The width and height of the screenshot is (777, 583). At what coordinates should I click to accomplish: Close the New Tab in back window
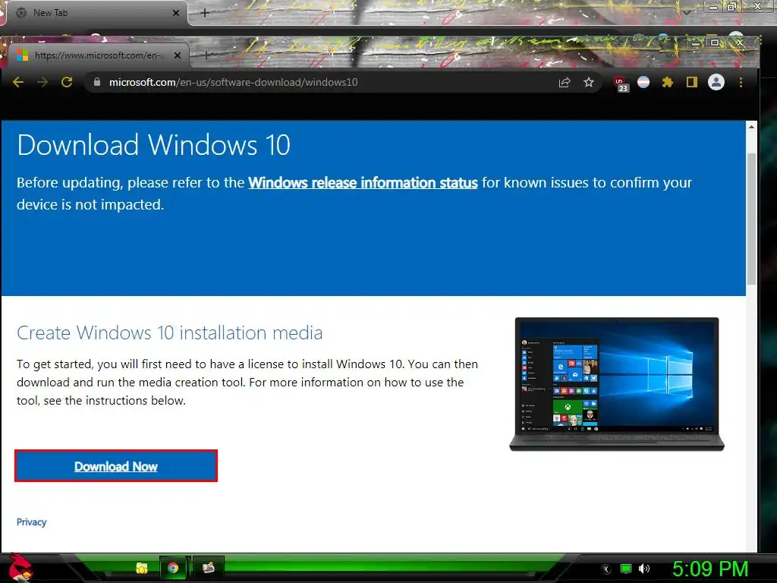[x=176, y=13]
